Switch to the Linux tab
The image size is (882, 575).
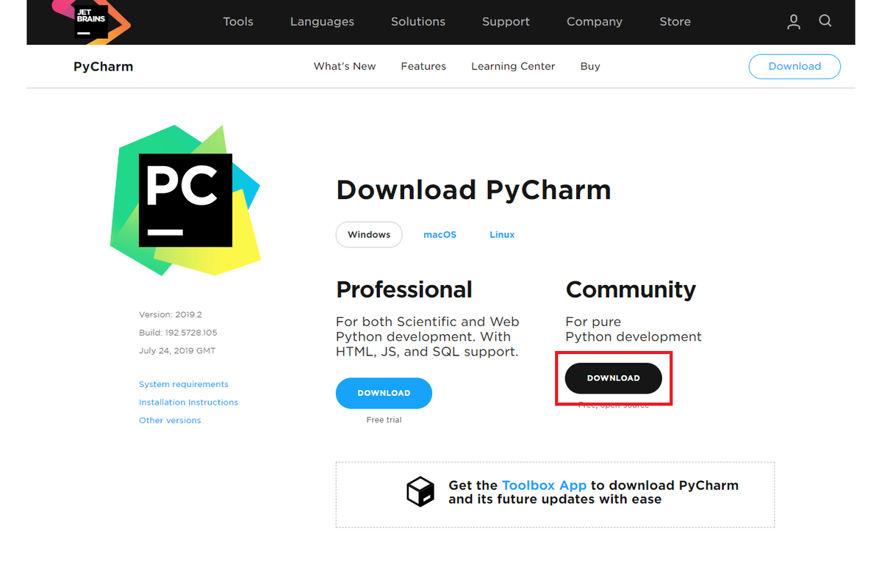pyautogui.click(x=502, y=235)
